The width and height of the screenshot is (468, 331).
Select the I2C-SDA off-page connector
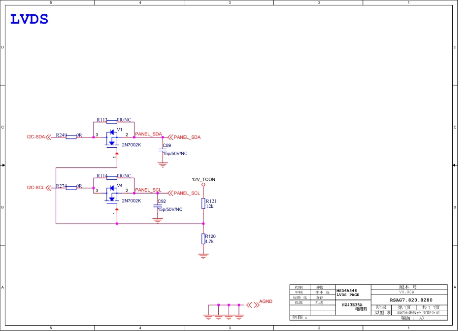pyautogui.click(x=48, y=137)
